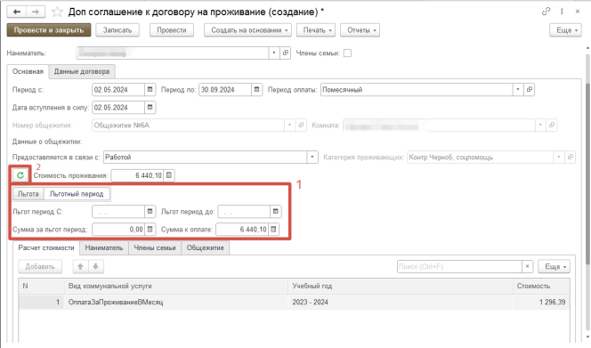Click the Период по date field
Image resolution: width=591 pixels, height=348 pixels.
[225, 89]
